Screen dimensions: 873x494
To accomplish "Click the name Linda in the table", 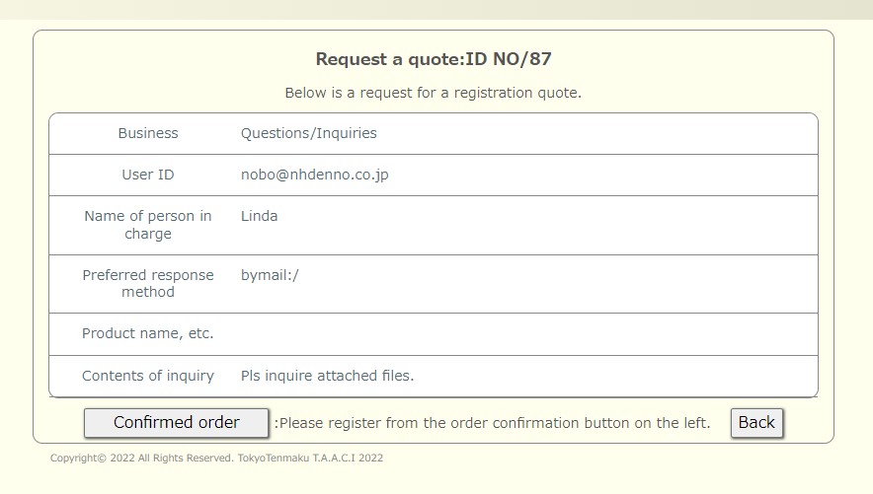I will 259,216.
